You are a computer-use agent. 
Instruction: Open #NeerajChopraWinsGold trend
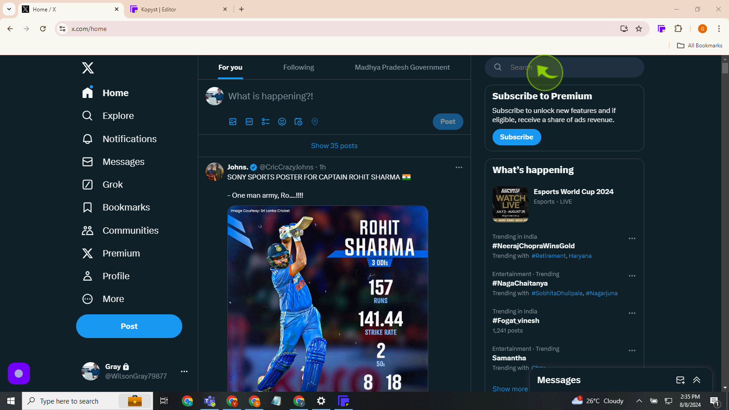[x=534, y=246]
